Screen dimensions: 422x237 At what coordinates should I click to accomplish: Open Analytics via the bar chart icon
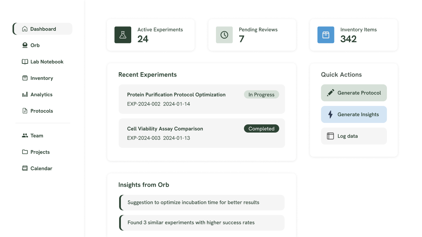click(25, 94)
